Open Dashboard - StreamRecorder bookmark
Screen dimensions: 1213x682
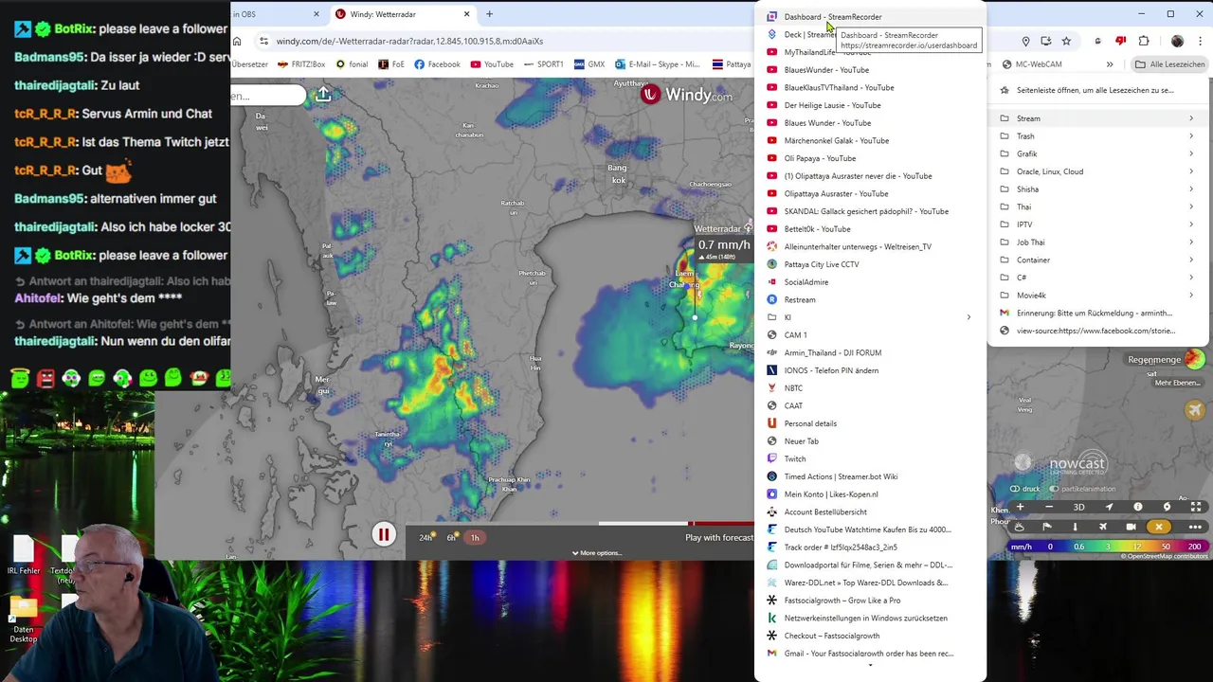(x=870, y=17)
